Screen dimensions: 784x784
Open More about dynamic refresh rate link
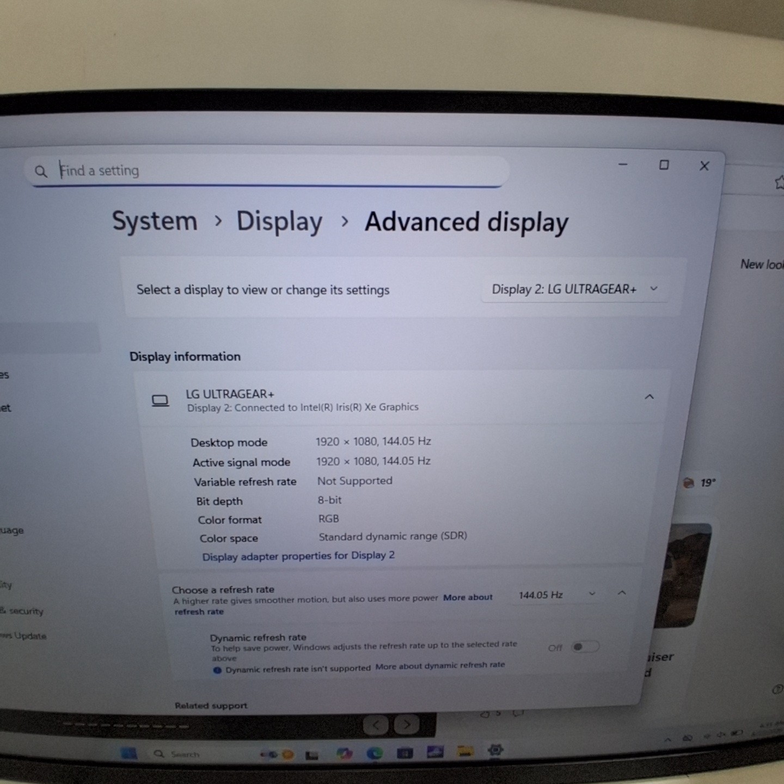click(x=440, y=666)
